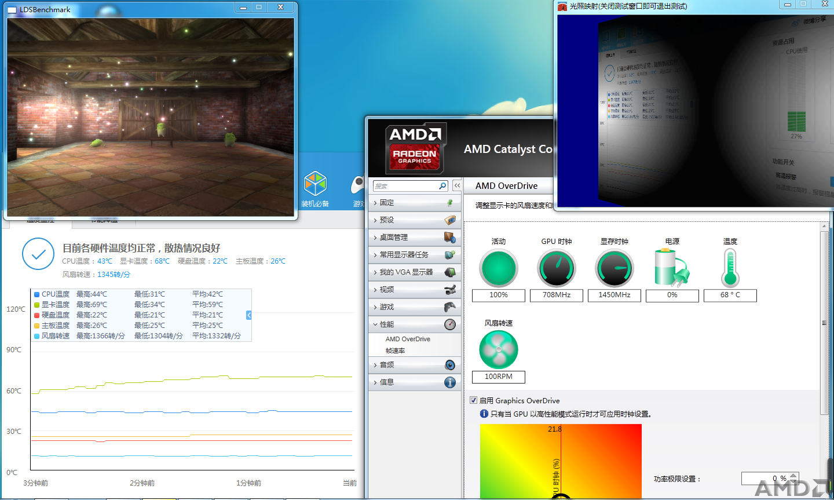Click the OverDrive scrollbar up arrow
834x500 pixels.
point(824,227)
